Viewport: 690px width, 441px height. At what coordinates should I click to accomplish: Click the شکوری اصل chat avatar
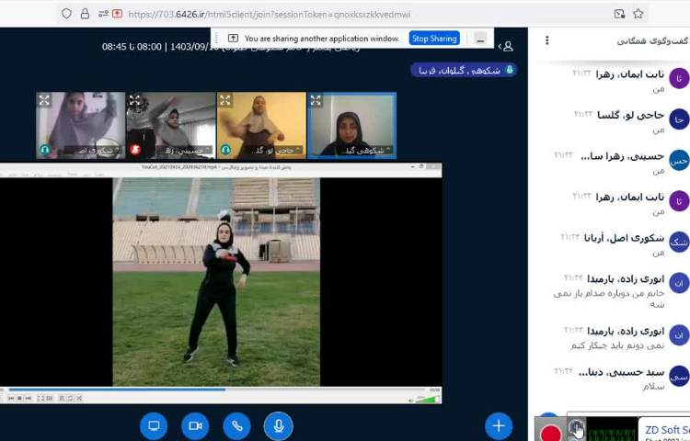tap(679, 242)
